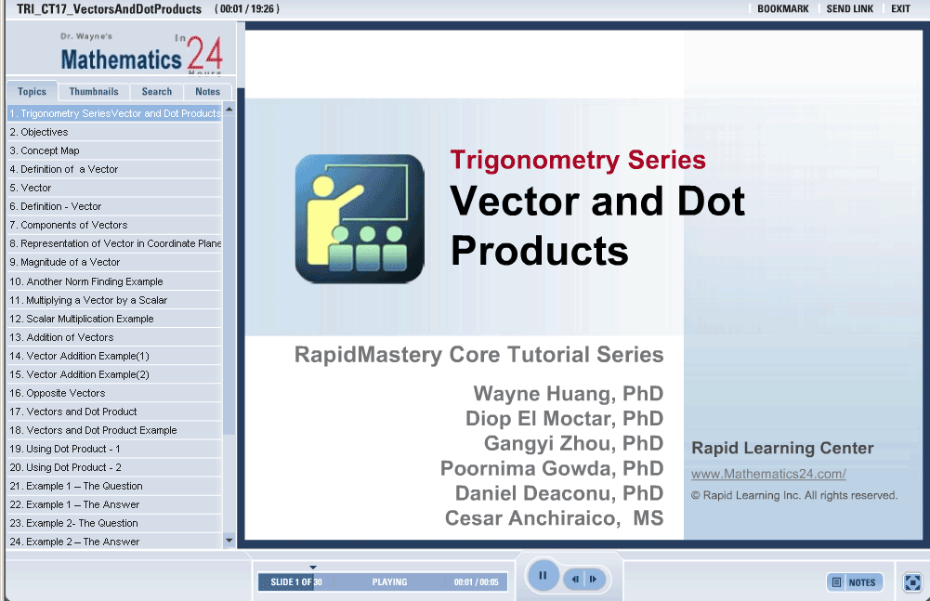Viewport: 930px width, 601px height.
Task: Jump to topic 2 Objectives
Action: (114, 132)
